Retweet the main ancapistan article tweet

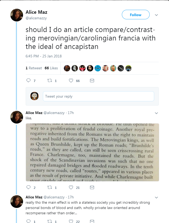pyautogui.click(x=50, y=81)
